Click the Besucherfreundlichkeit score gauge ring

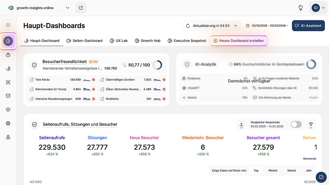tap(158, 64)
